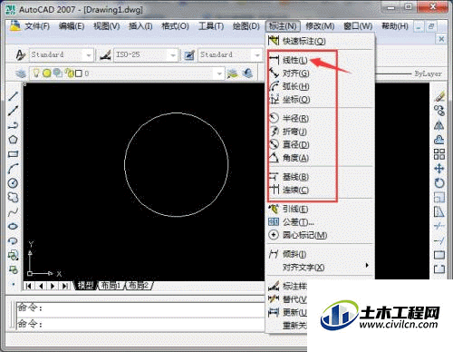Viewport: 453px width, 352px height.
Task: Click the Scale tool
Action: (x=439, y=198)
